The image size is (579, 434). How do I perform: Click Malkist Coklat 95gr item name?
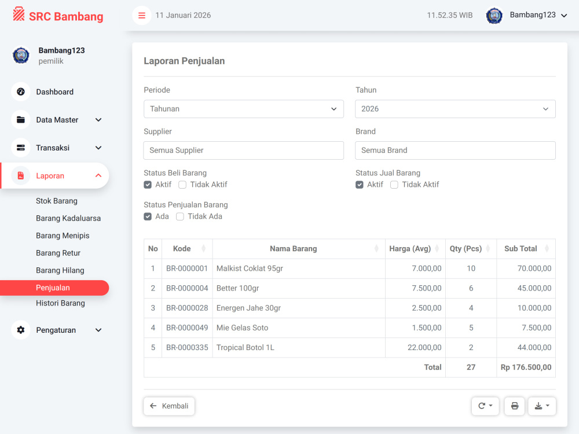pyautogui.click(x=250, y=269)
